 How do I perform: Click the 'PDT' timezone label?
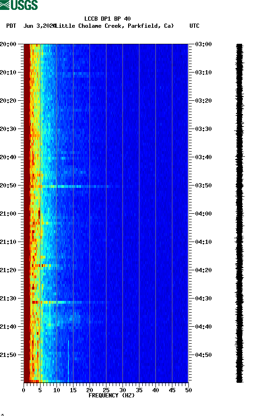[11, 26]
